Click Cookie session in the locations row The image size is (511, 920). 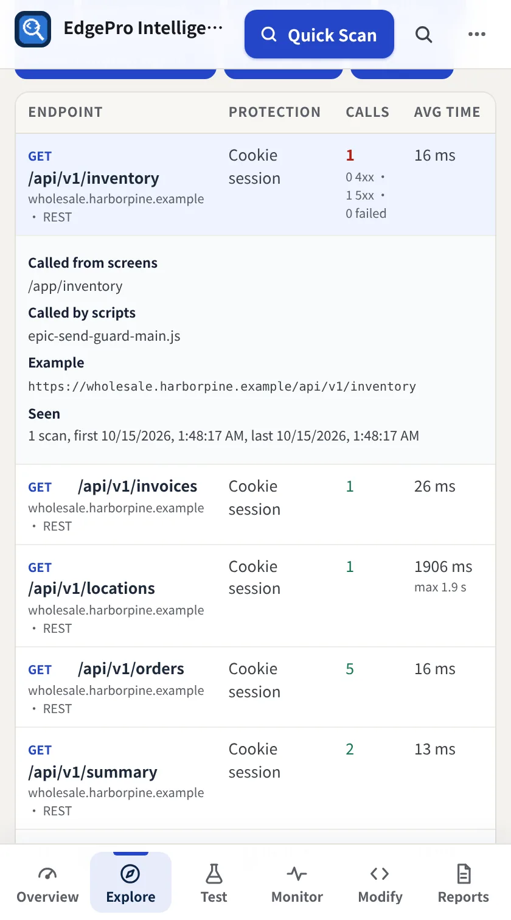(x=254, y=577)
